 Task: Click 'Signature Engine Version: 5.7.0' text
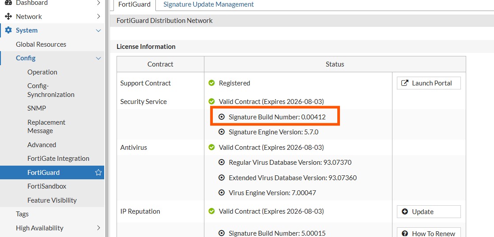tap(273, 132)
